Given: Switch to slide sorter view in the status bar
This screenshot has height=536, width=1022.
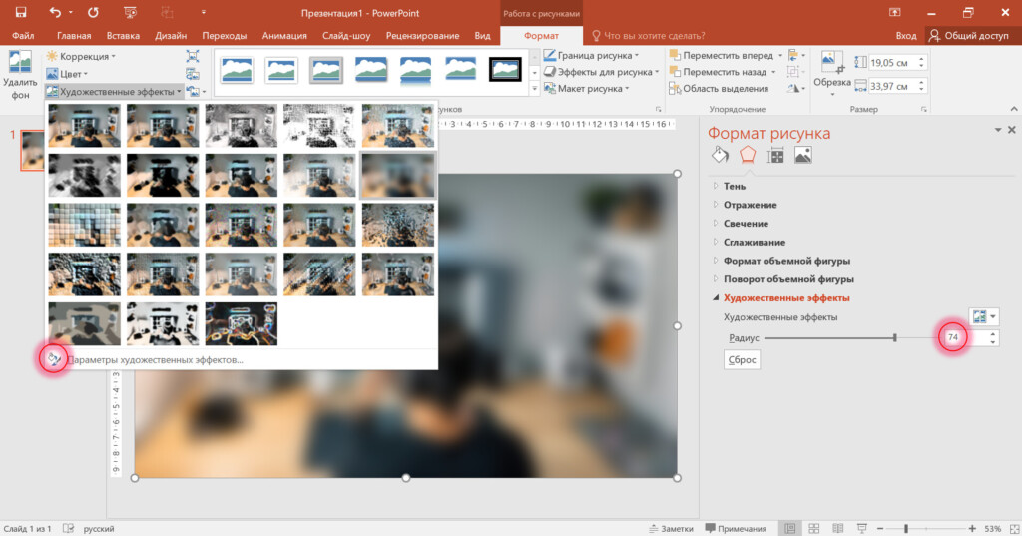Looking at the screenshot, I should [812, 528].
